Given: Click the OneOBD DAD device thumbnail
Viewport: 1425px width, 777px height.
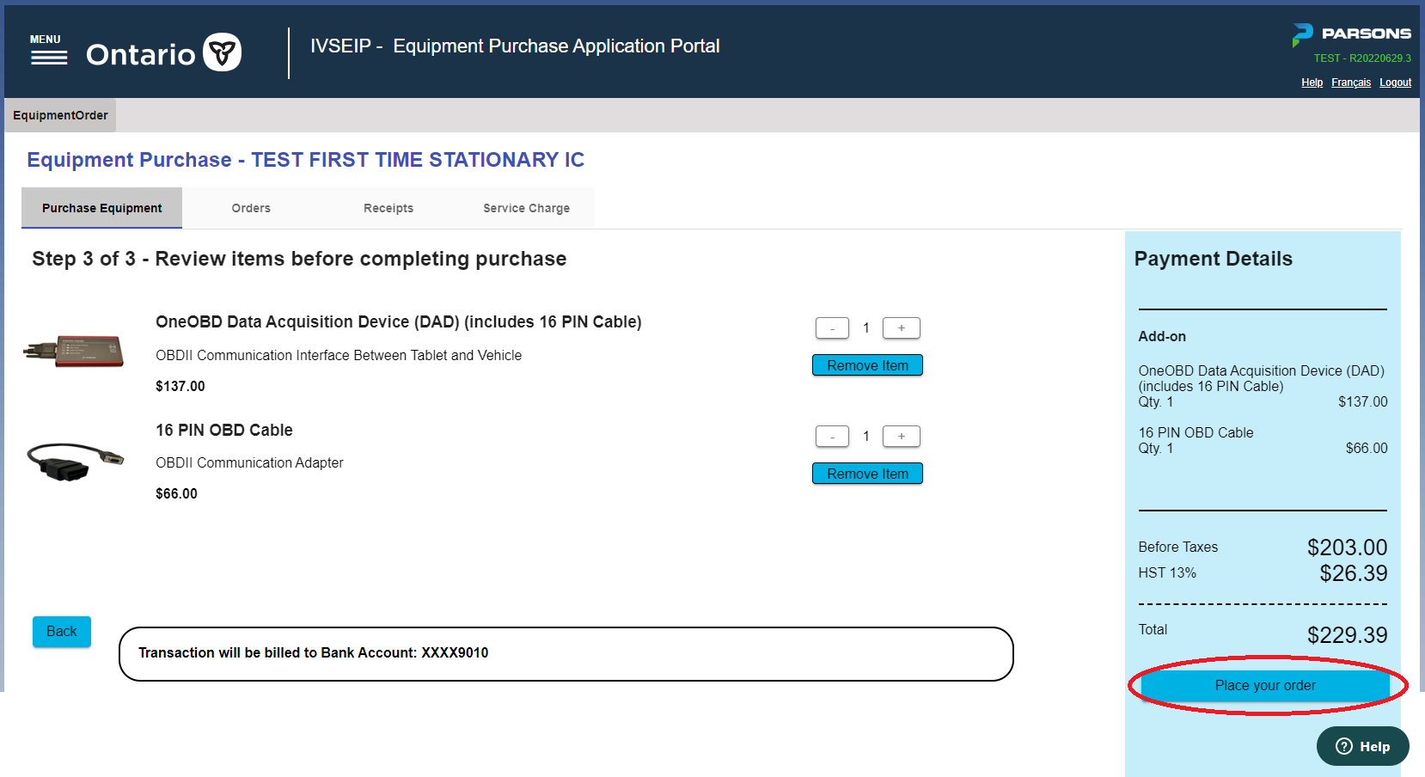Looking at the screenshot, I should click(74, 351).
